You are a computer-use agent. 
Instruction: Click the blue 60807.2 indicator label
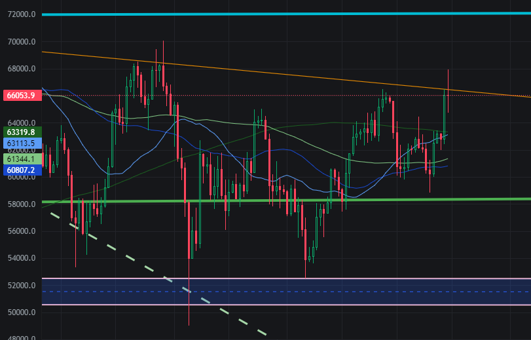pos(22,170)
